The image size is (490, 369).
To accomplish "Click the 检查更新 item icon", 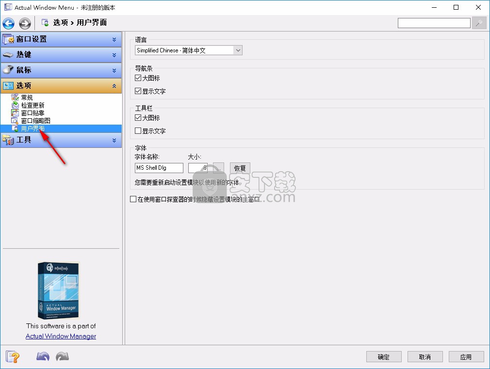I will pos(15,105).
